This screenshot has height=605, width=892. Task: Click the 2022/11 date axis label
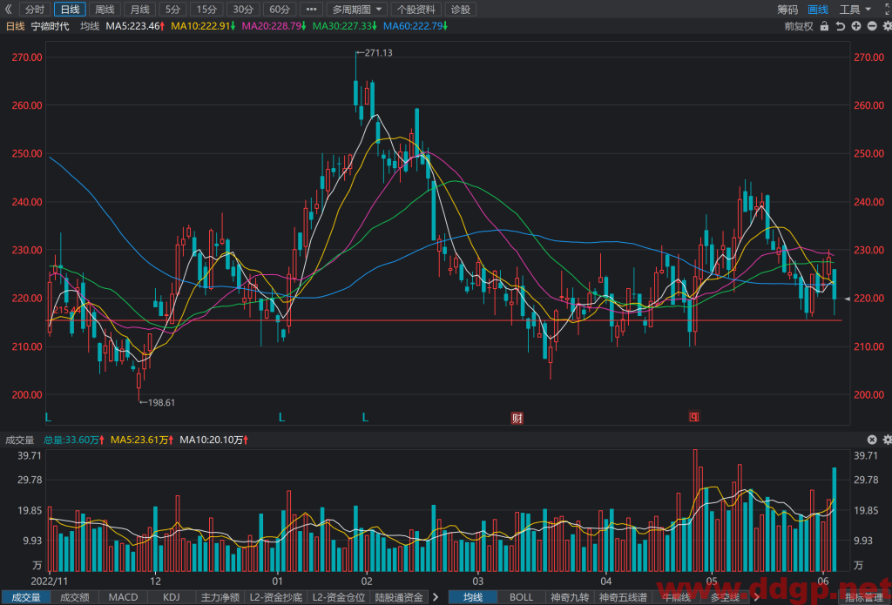pyautogui.click(x=49, y=581)
